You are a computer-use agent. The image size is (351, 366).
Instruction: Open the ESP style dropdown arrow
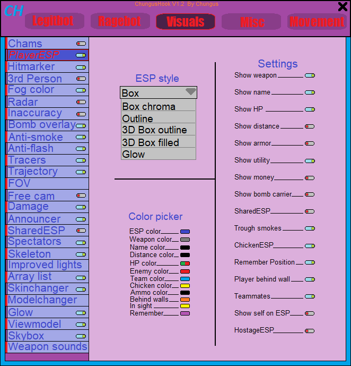pos(190,92)
